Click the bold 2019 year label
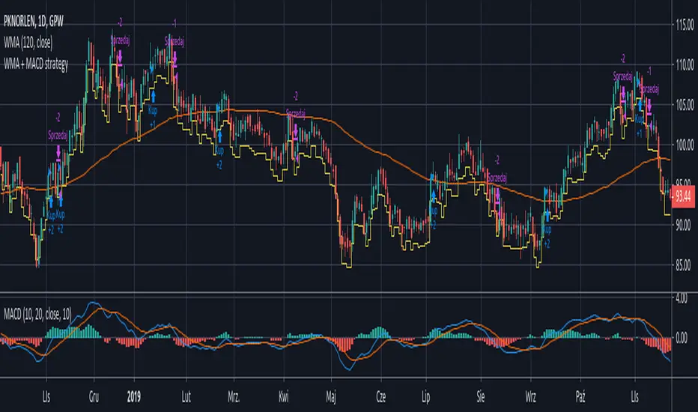 click(133, 396)
